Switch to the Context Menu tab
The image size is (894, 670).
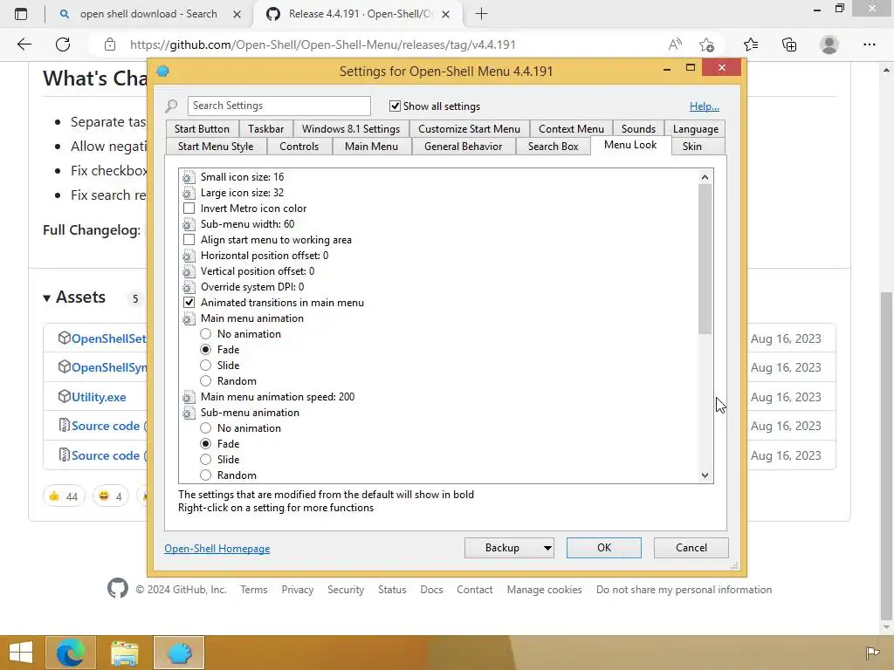click(571, 129)
